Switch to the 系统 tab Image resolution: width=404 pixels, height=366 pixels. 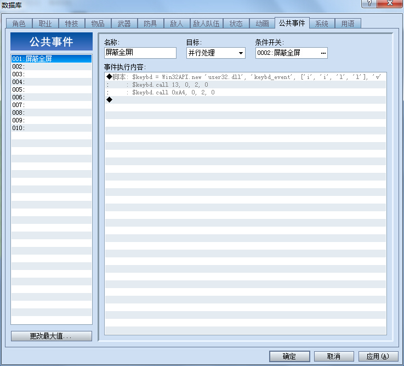(322, 24)
